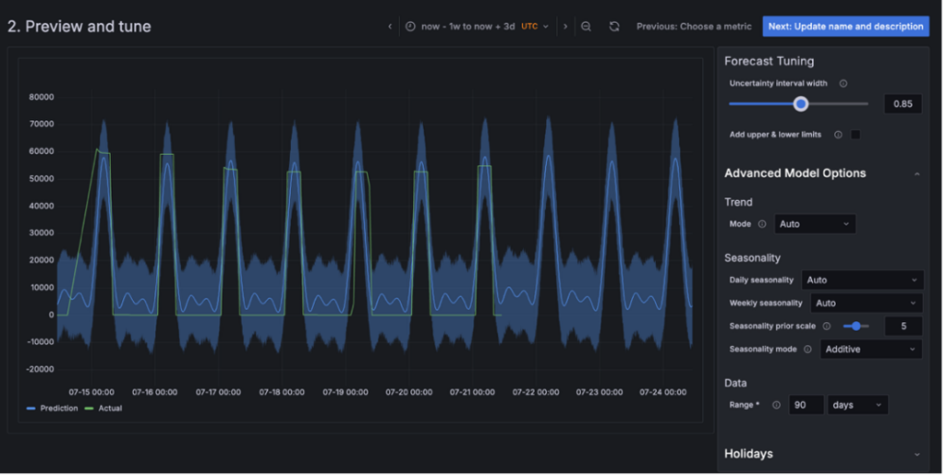Show info for Add upper & lower limits
This screenshot has width=946, height=476.
838,135
